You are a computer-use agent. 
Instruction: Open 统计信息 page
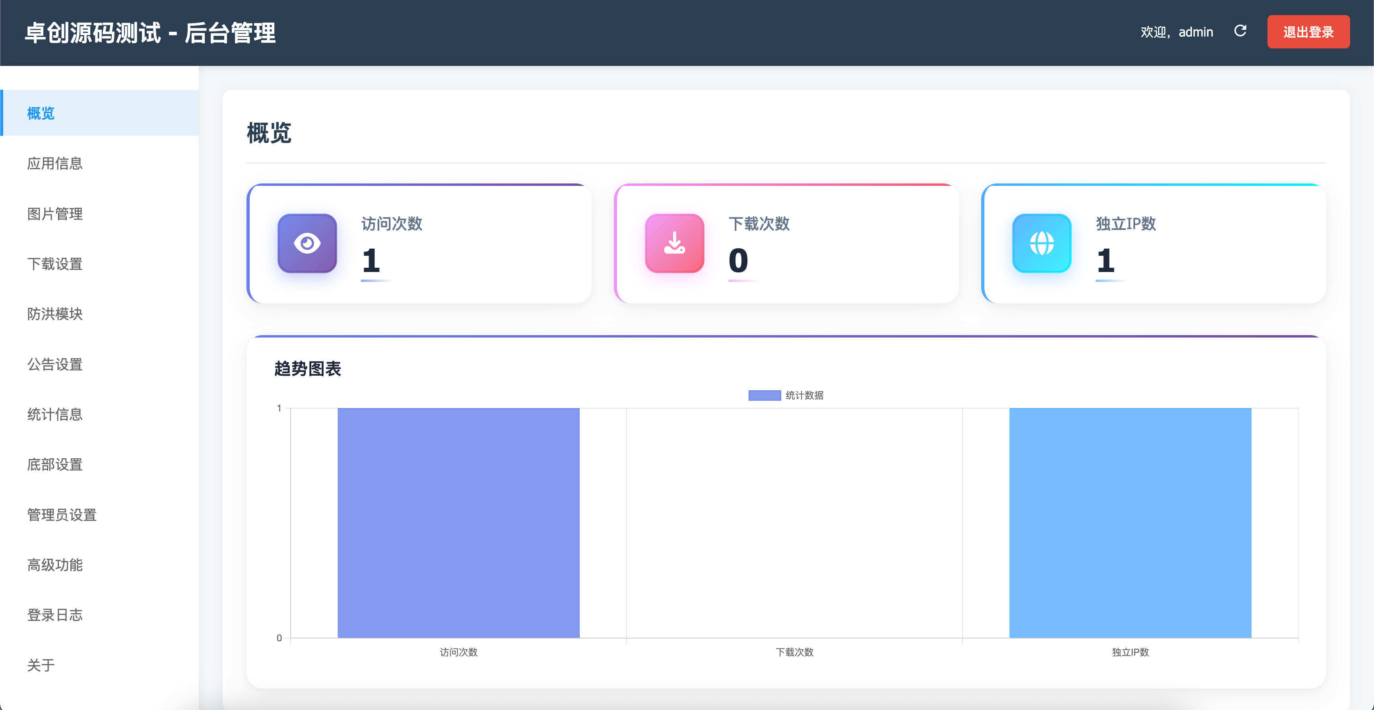click(55, 415)
